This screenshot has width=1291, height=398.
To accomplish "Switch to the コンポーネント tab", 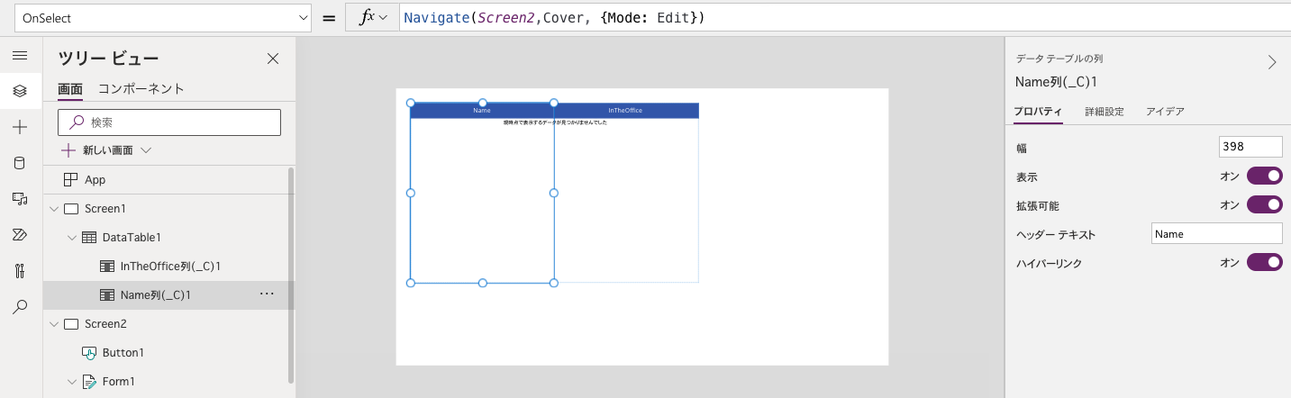I will (x=141, y=89).
